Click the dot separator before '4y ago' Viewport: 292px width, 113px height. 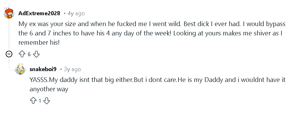click(x=65, y=13)
